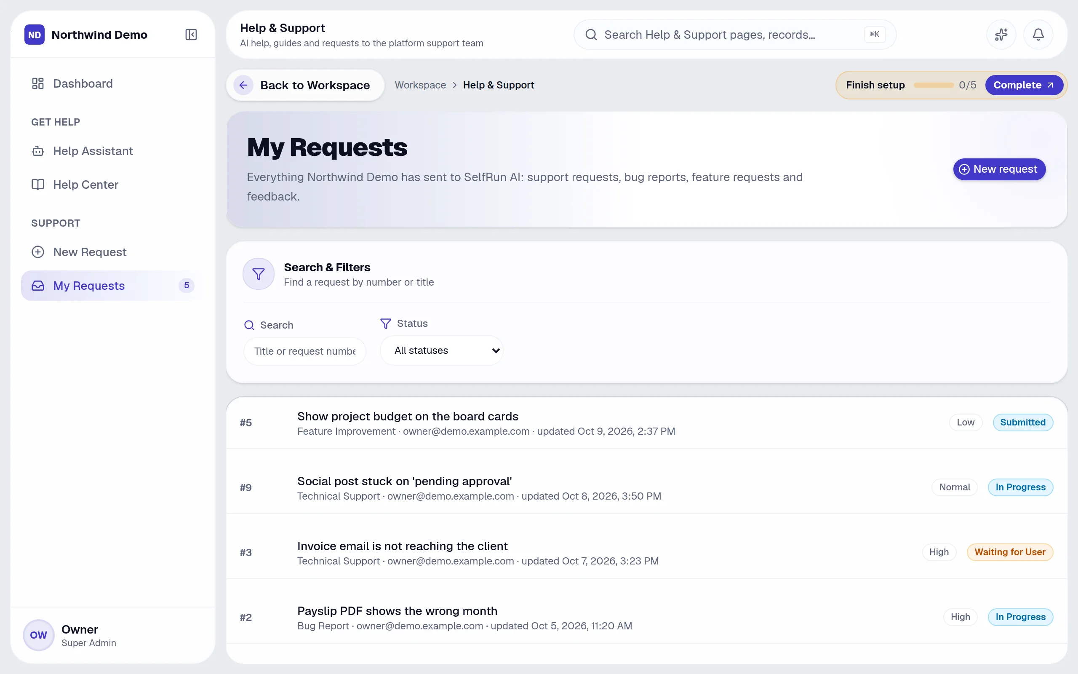Click the My Requests count badge 5
Screen dimensions: 1078x674
pyautogui.click(x=187, y=285)
